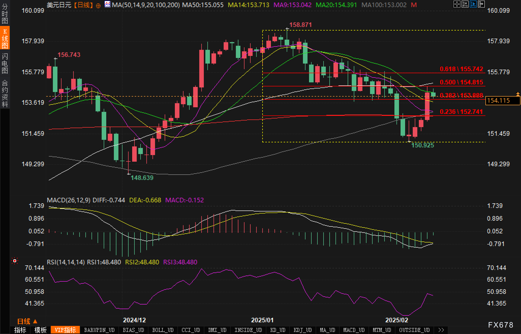Switch to 分时图 view in sidebar
This screenshot has width=521, height=334.
point(5,13)
